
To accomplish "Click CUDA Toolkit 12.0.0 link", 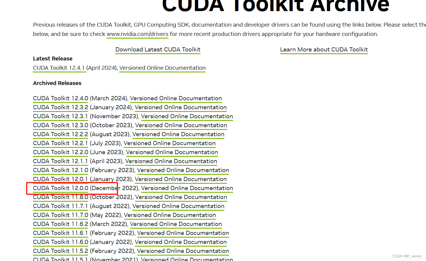I will pos(61,188).
